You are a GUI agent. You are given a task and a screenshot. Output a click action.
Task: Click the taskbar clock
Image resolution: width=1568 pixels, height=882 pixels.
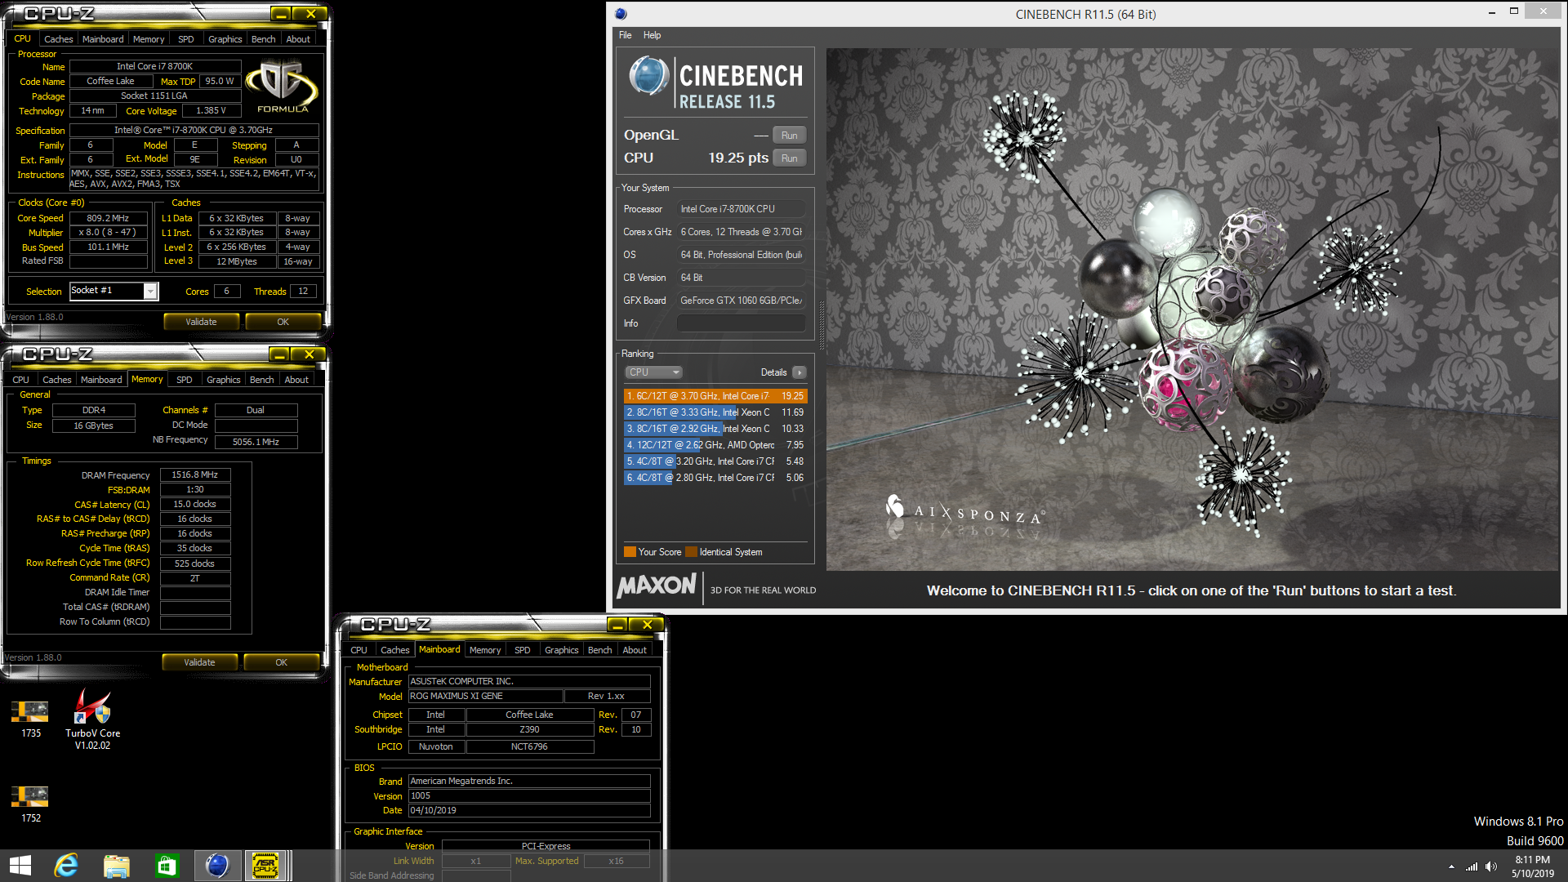[1532, 866]
